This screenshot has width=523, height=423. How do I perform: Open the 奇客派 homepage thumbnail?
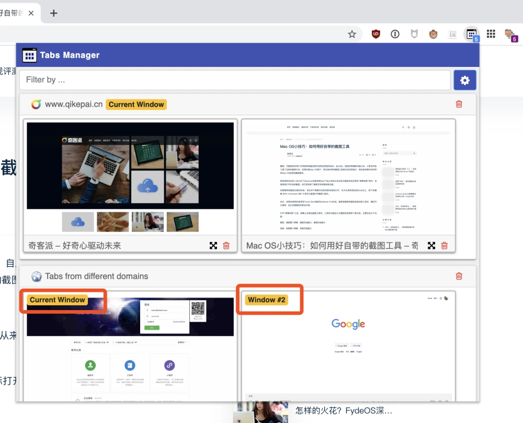point(130,177)
